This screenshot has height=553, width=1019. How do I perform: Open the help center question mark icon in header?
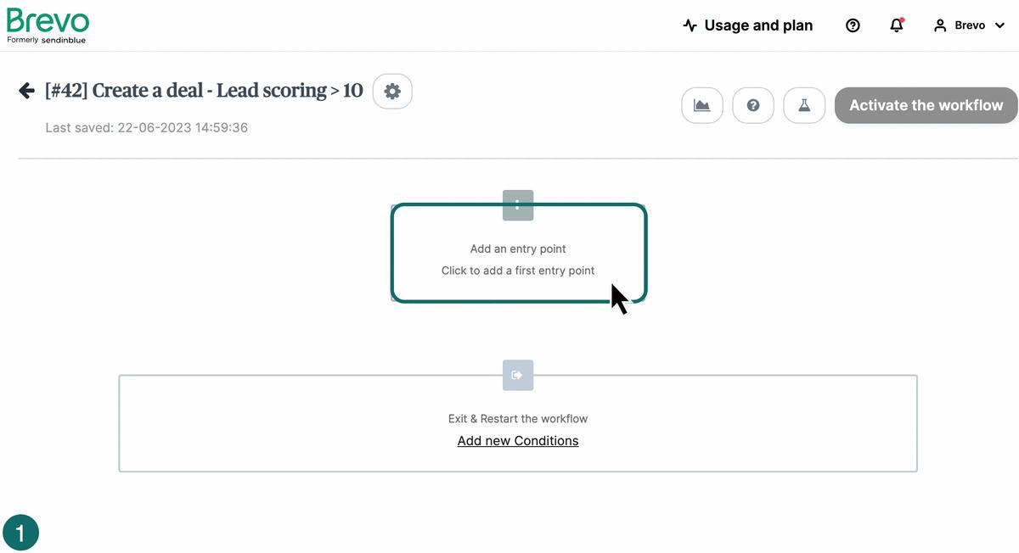853,25
